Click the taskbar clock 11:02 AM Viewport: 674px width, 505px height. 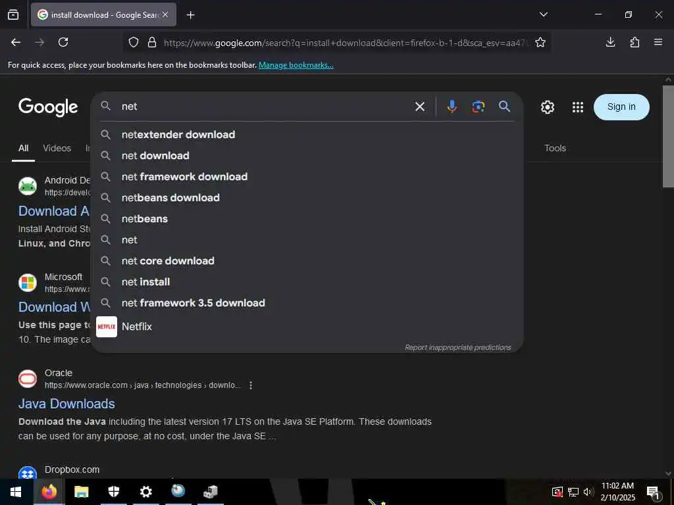[x=617, y=486]
